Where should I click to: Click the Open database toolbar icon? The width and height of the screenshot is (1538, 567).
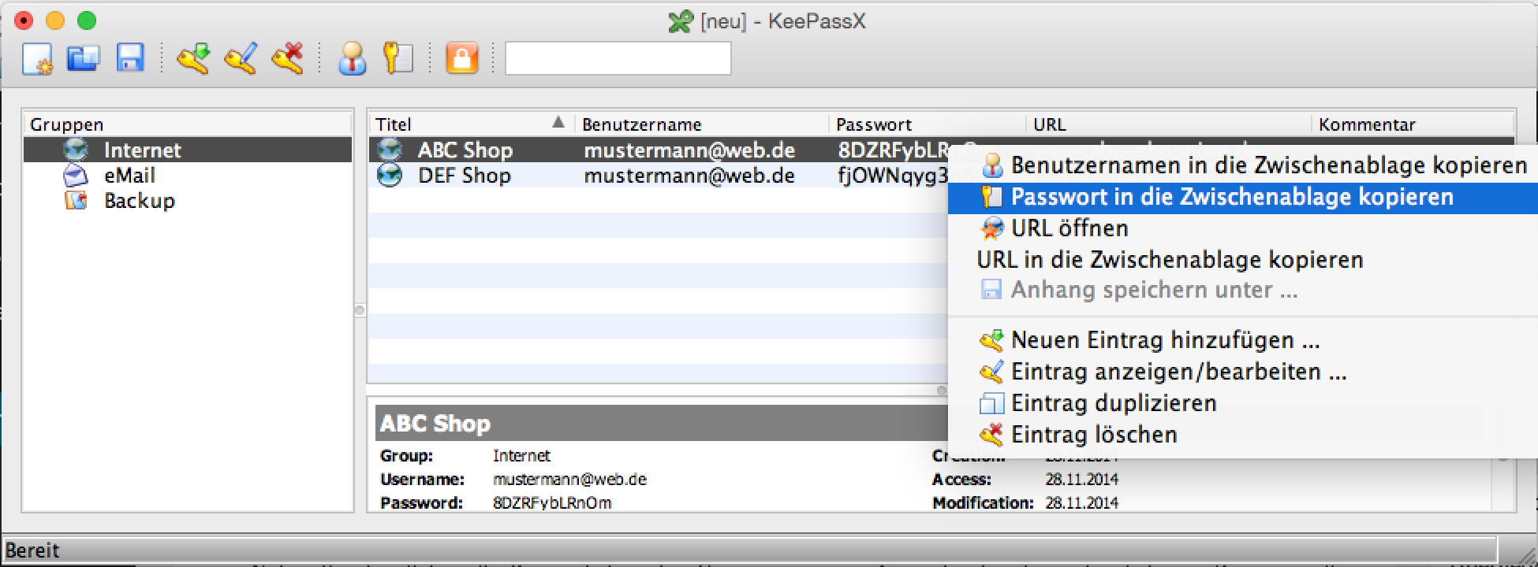tap(83, 58)
